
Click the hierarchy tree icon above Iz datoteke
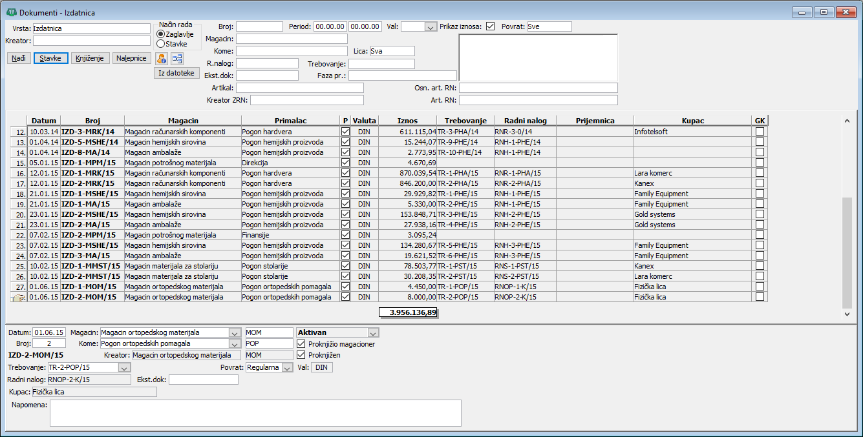[x=176, y=59]
